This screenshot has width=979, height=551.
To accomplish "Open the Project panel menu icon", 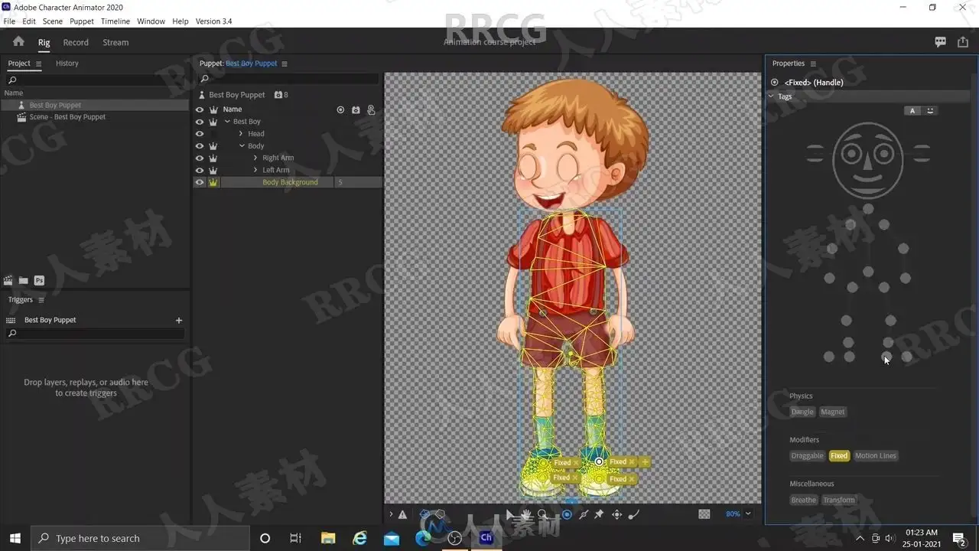I will 38,64.
